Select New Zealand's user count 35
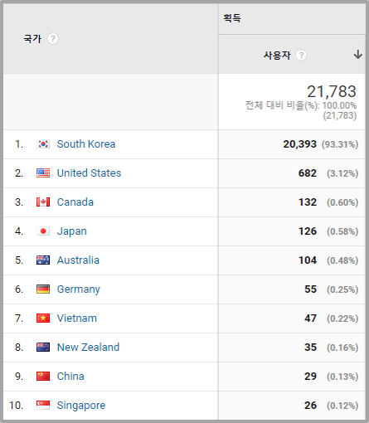Viewport: 369px width, 423px height. [x=310, y=348]
